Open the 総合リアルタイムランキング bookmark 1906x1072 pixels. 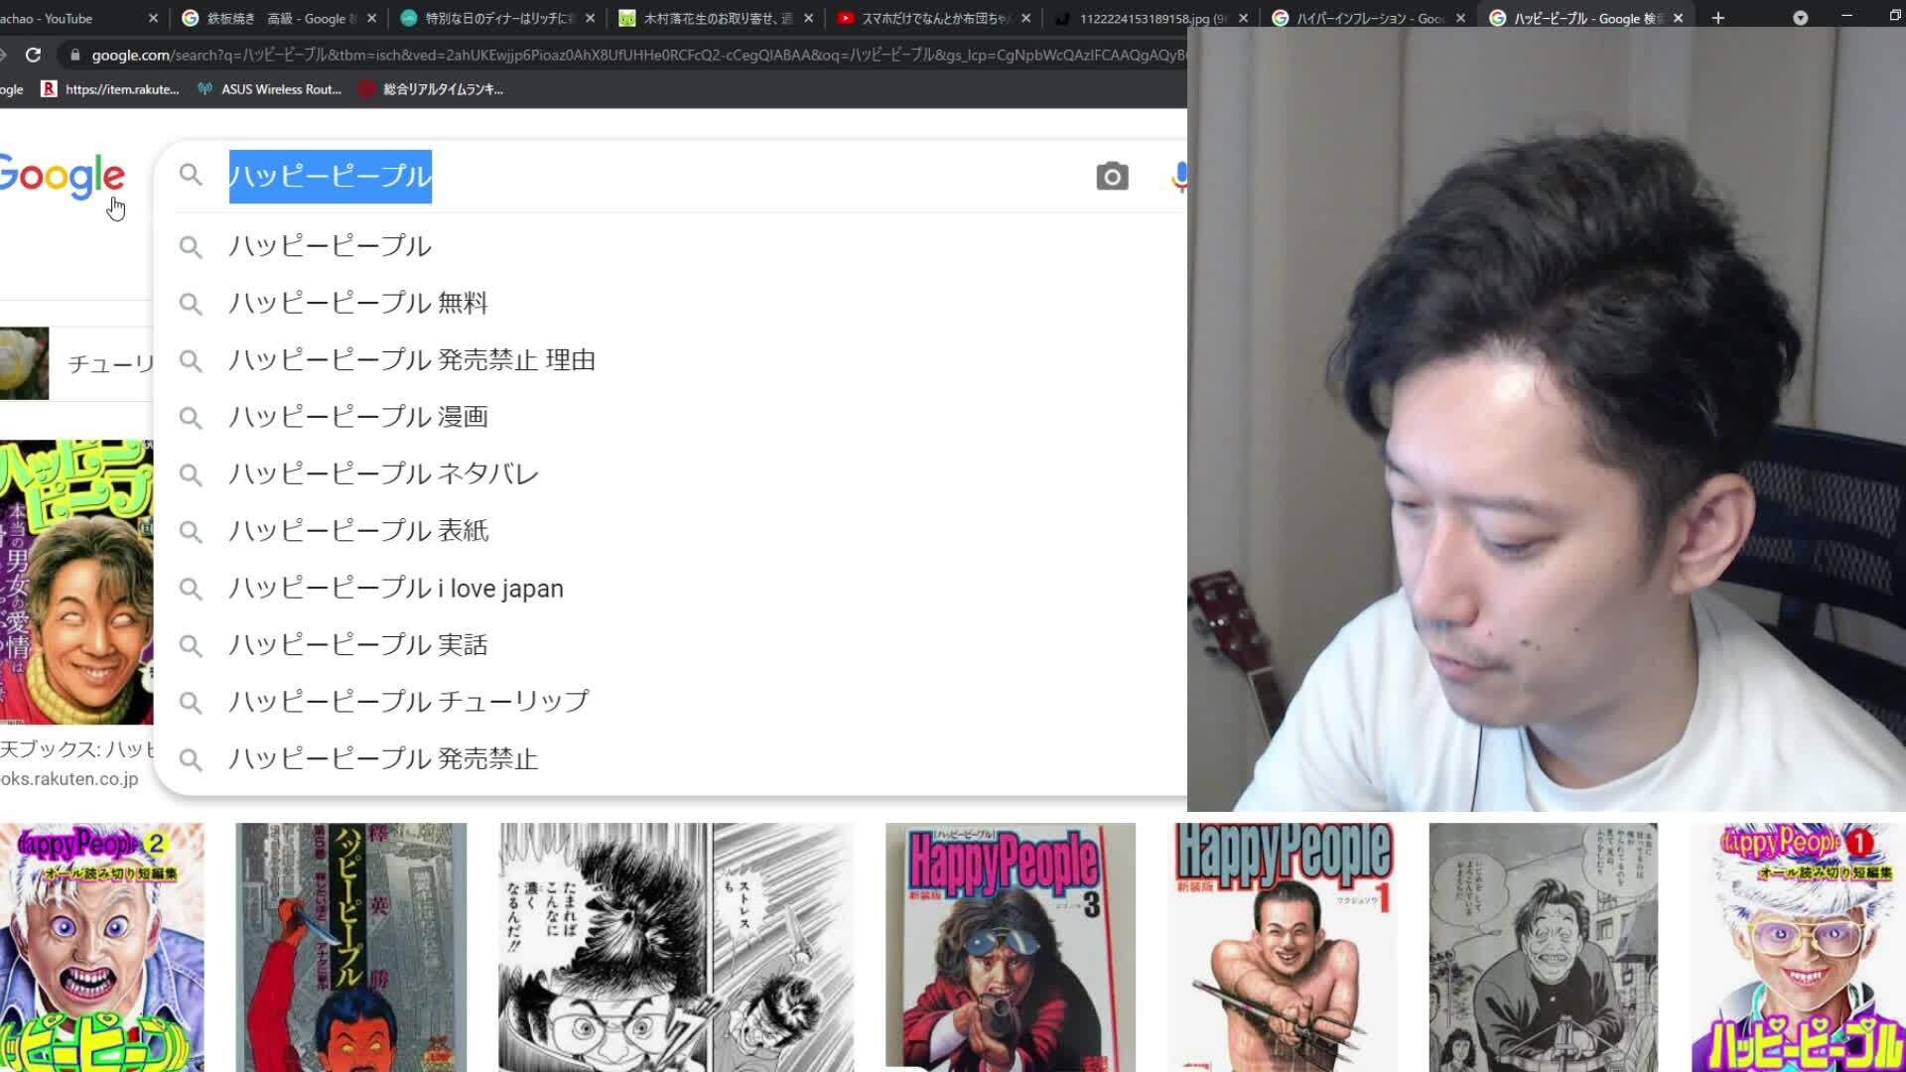[431, 89]
